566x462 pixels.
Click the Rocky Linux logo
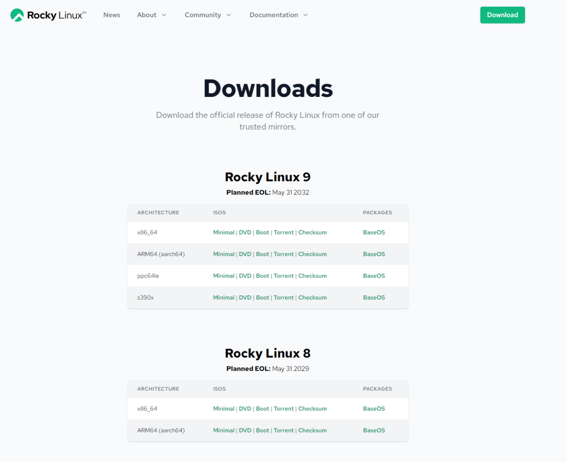48,15
